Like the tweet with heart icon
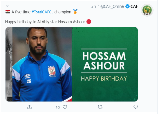The width and height of the screenshot is (159, 114). click(x=65, y=107)
